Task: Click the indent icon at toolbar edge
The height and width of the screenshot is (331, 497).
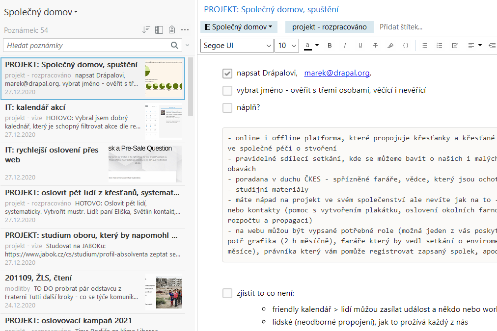Action: click(x=492, y=46)
